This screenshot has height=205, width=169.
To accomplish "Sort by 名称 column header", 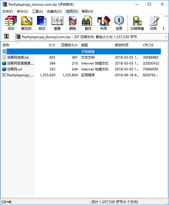I will pos(18,45).
